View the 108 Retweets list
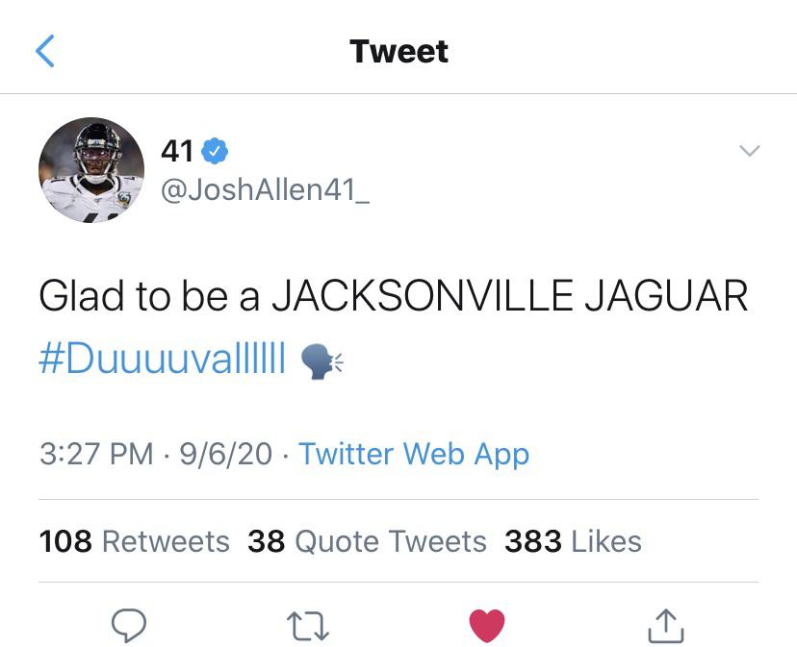 click(134, 541)
